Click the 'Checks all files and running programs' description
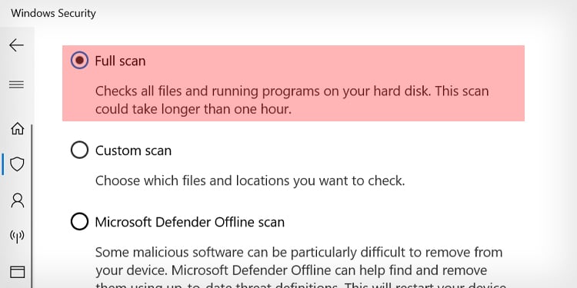577x288 pixels. click(x=292, y=100)
